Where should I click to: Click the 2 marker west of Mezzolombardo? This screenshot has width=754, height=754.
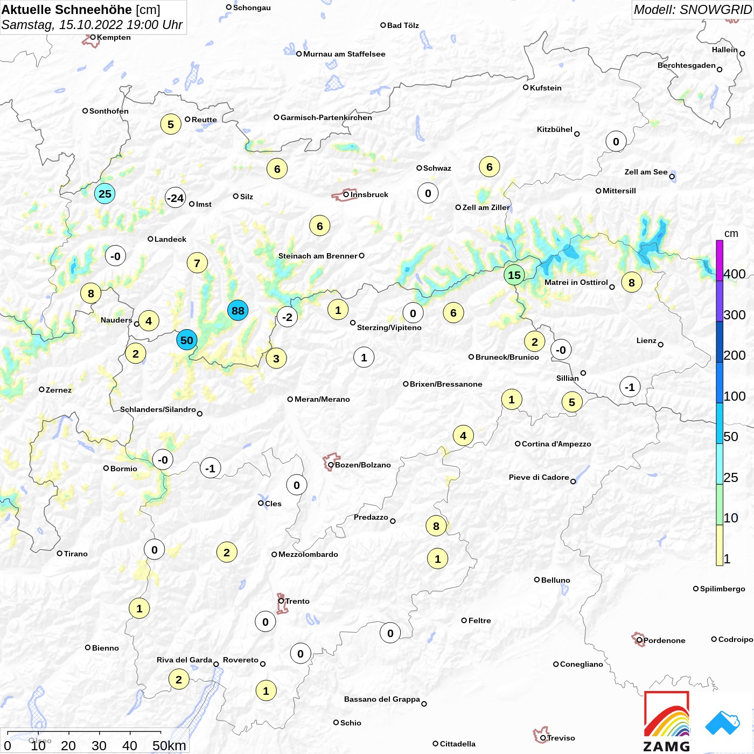[x=227, y=552]
